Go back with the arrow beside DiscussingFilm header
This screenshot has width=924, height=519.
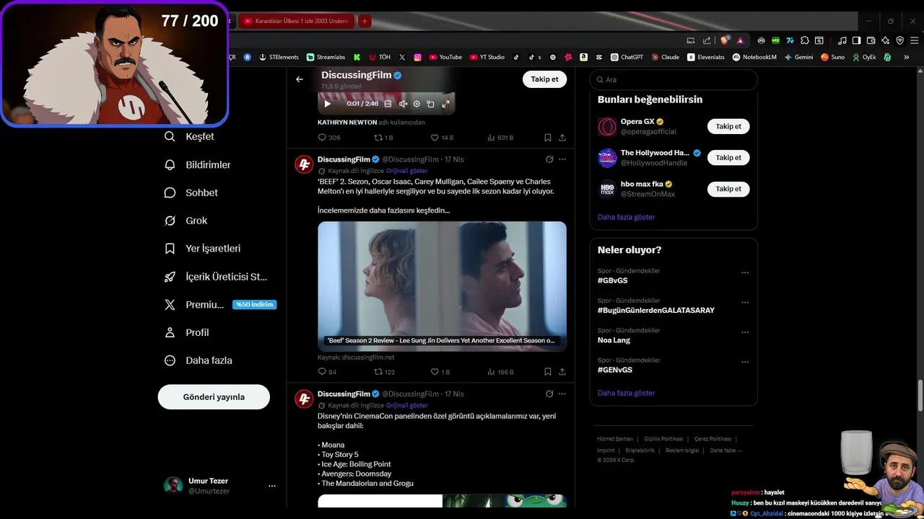point(300,79)
